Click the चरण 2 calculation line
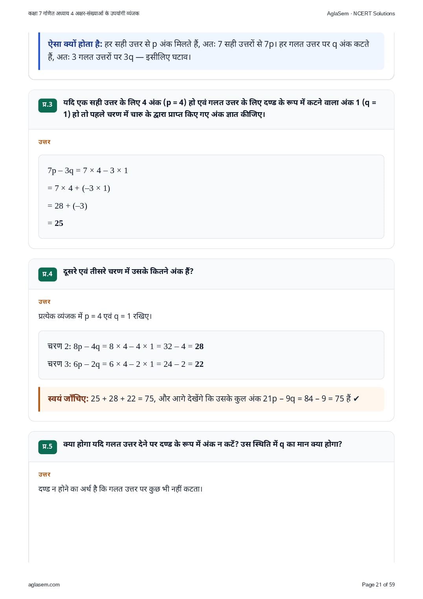 126,346
